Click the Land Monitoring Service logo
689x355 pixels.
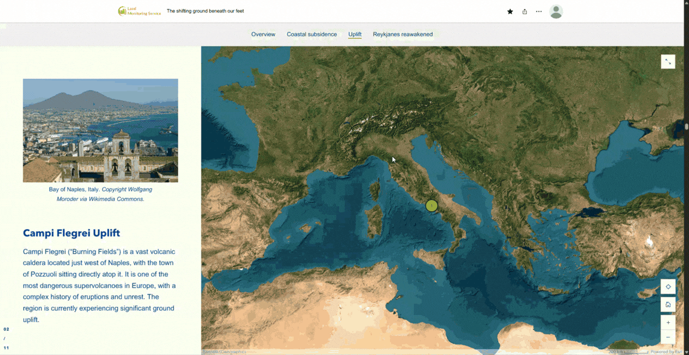pyautogui.click(x=139, y=11)
